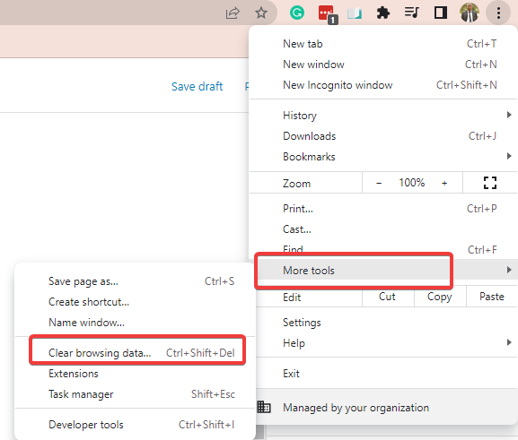The height and width of the screenshot is (440, 518).
Task: Select Save page as... item
Action: (136, 281)
